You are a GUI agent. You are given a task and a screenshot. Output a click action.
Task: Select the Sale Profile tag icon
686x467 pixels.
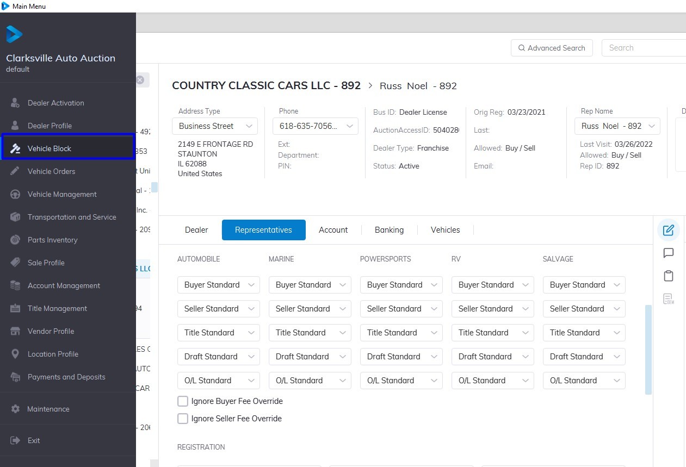(x=16, y=263)
